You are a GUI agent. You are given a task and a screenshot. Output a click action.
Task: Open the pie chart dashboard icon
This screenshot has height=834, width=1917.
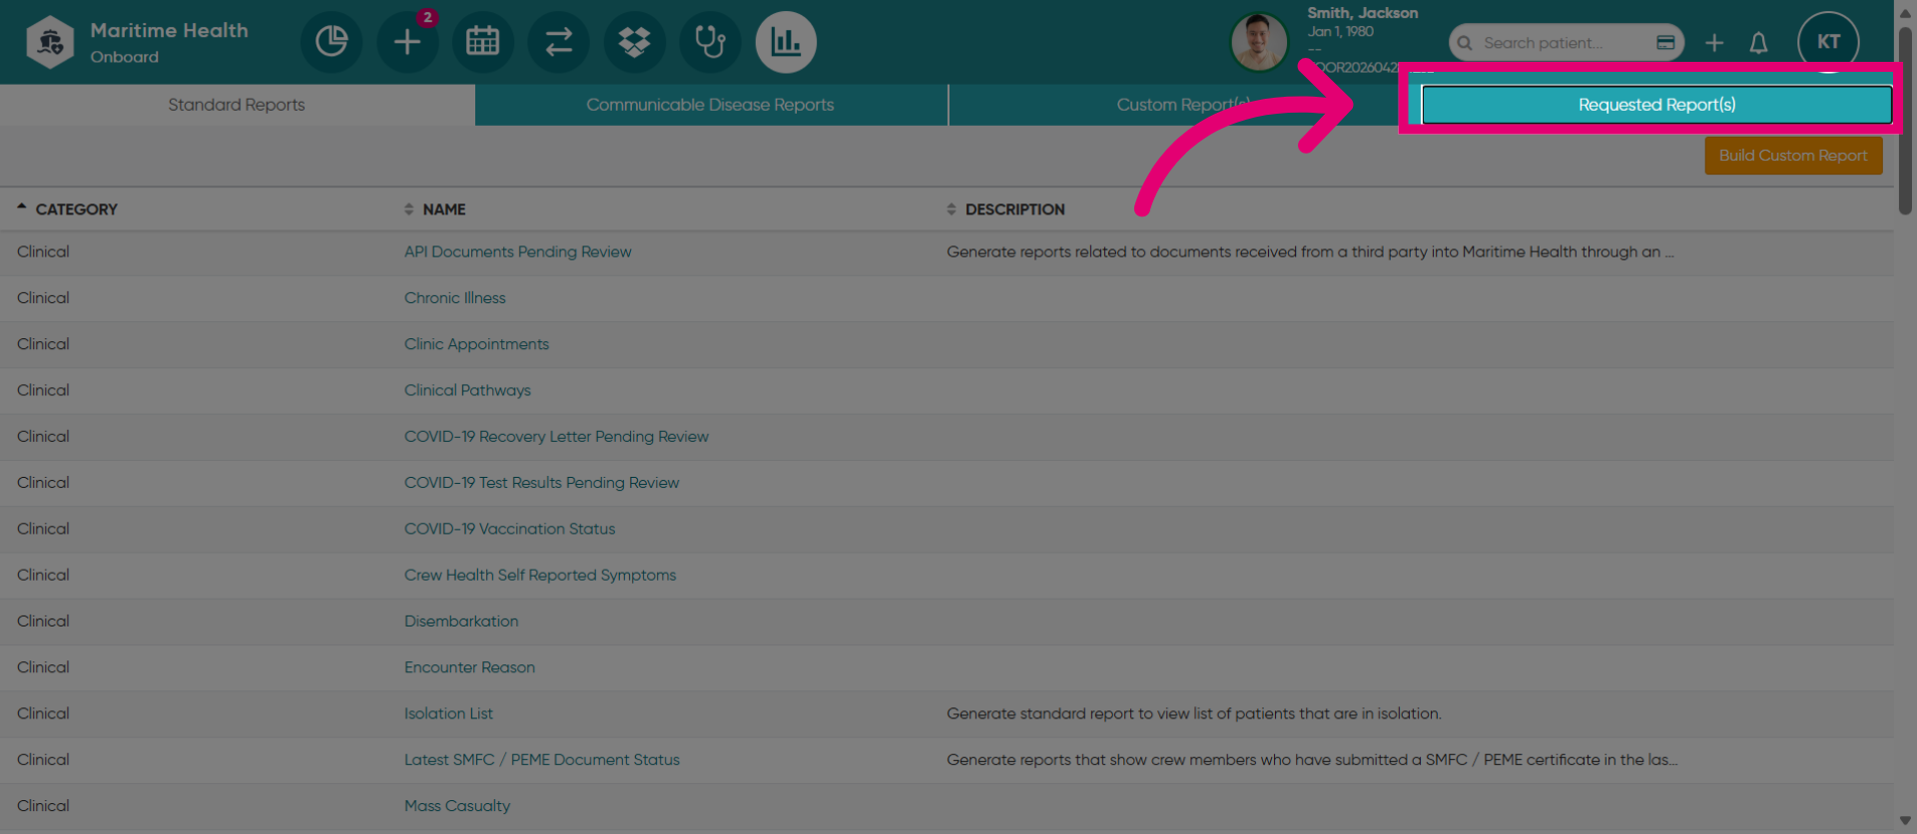(x=331, y=42)
